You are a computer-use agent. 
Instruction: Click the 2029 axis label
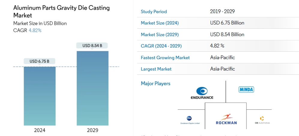[x=92, y=130]
